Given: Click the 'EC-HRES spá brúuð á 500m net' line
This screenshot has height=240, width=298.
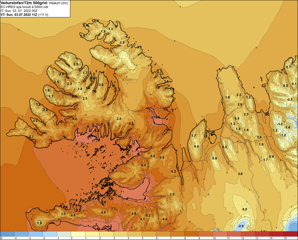Looking at the screenshot, I should (24, 7).
